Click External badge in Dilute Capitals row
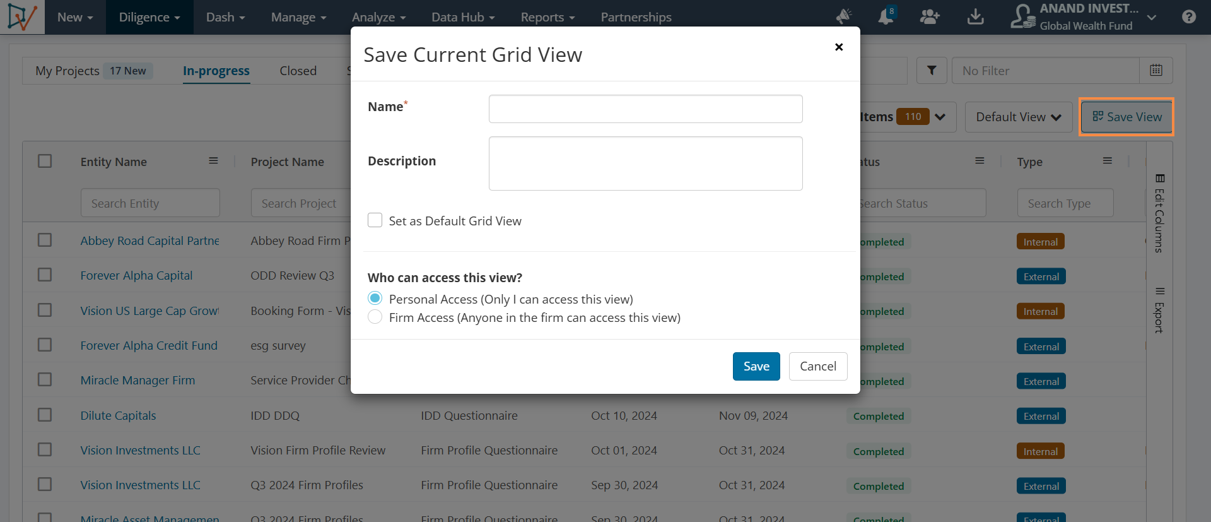The image size is (1211, 522). (1041, 416)
